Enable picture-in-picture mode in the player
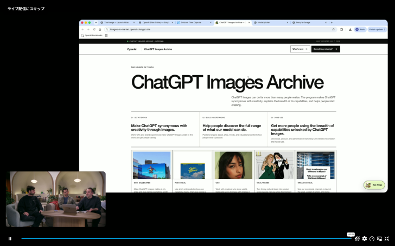 pos(379,239)
